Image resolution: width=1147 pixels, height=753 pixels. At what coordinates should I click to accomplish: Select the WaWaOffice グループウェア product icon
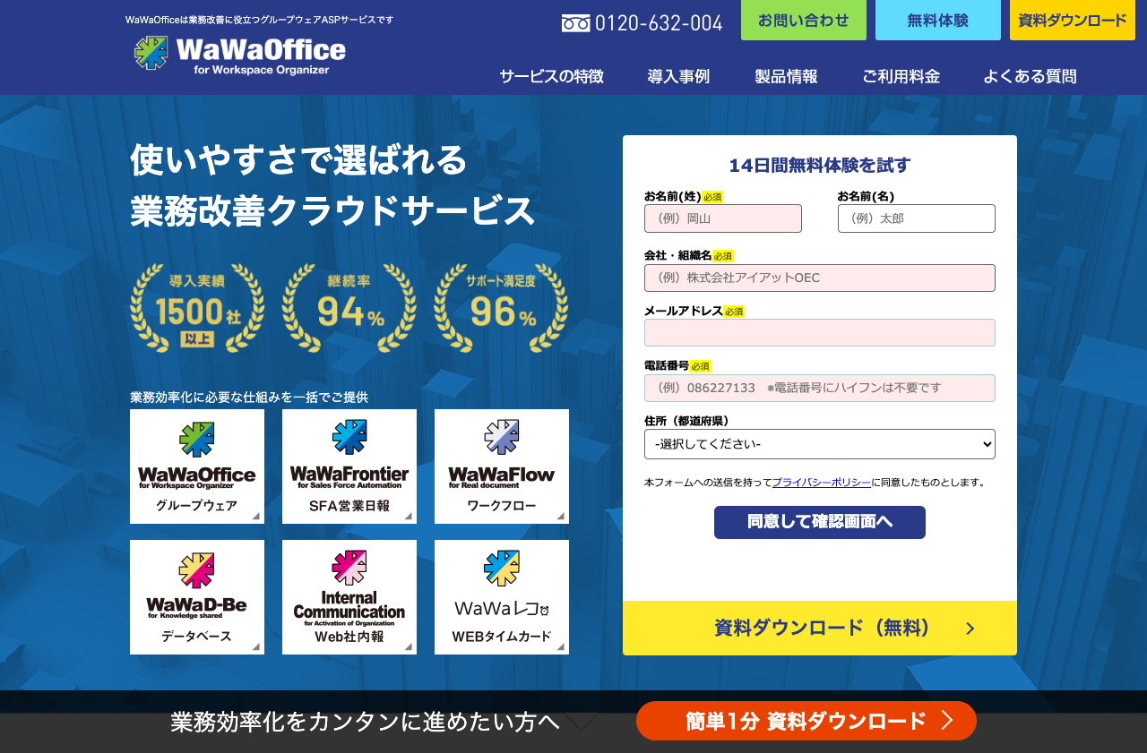[197, 466]
